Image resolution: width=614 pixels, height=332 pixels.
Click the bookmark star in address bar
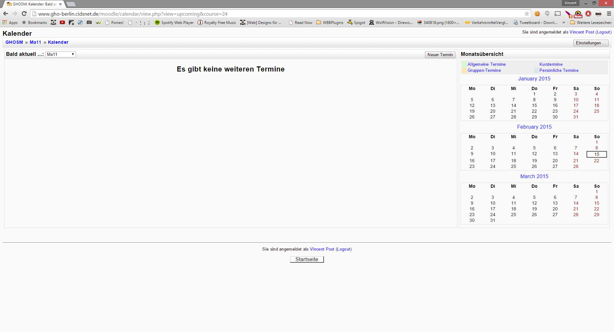[527, 14]
